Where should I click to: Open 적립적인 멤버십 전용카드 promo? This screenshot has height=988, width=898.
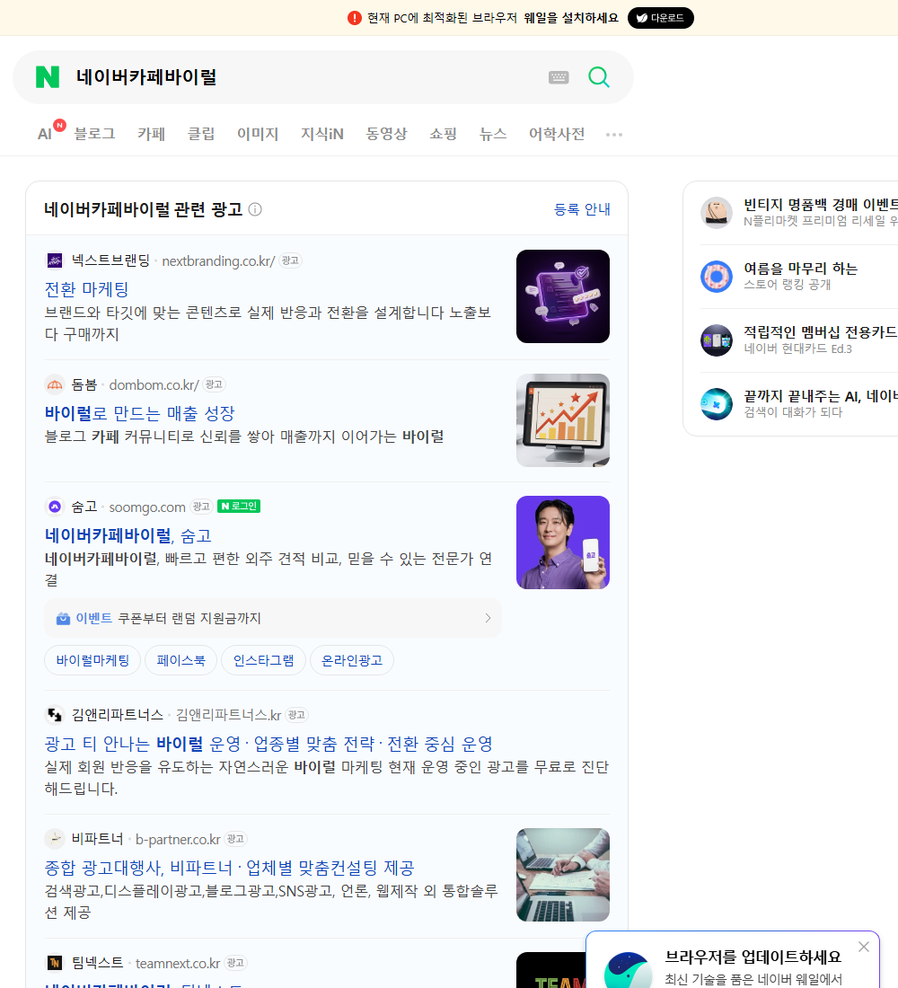point(821,332)
